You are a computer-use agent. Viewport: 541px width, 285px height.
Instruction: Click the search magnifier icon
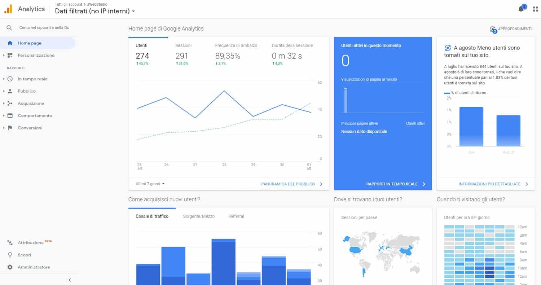(x=9, y=28)
